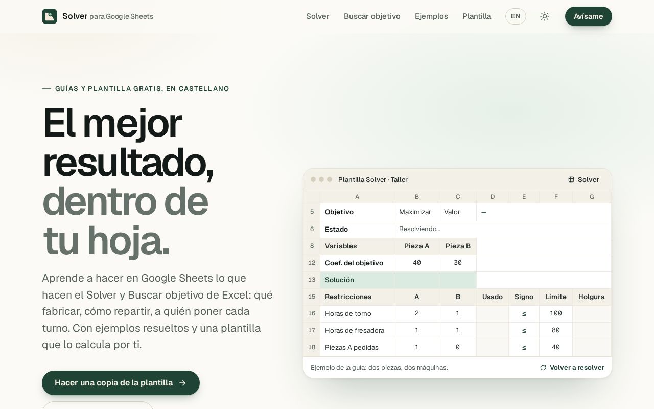Click the ≤ sign in Horas de torno row
654x409 pixels.
pyautogui.click(x=524, y=313)
